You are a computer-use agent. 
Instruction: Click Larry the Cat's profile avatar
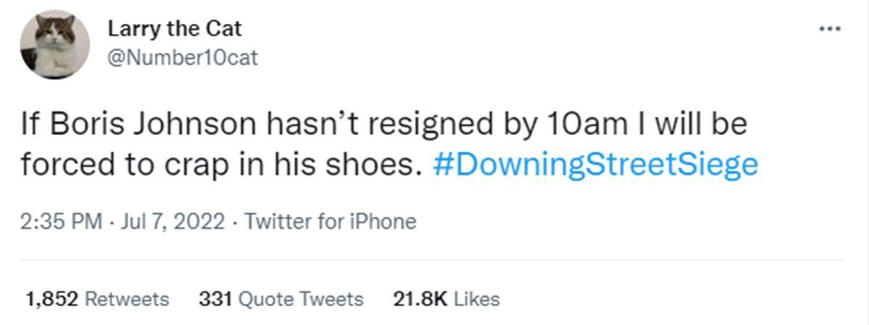55,45
